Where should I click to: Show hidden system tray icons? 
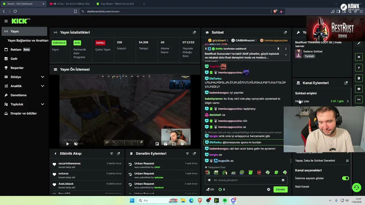[x=330, y=200]
